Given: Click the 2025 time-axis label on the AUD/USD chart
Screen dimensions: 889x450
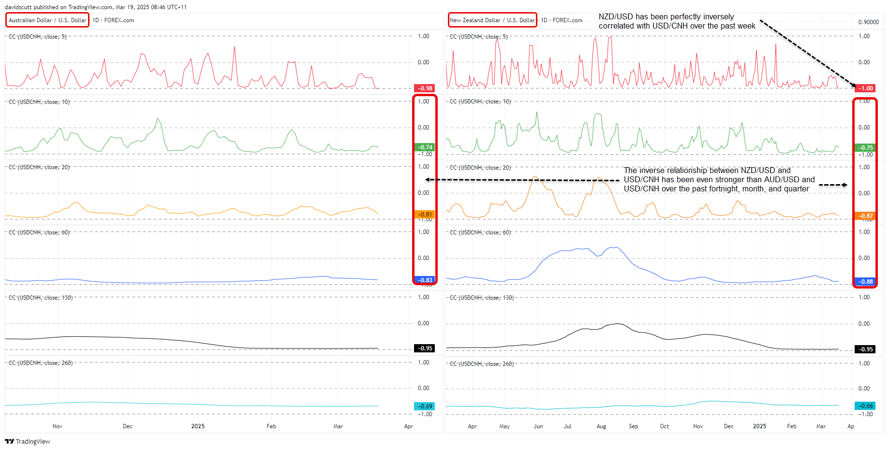Looking at the screenshot, I should (198, 426).
